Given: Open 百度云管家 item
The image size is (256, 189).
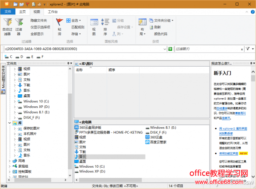Looking at the screenshot, I should tap(156, 142).
